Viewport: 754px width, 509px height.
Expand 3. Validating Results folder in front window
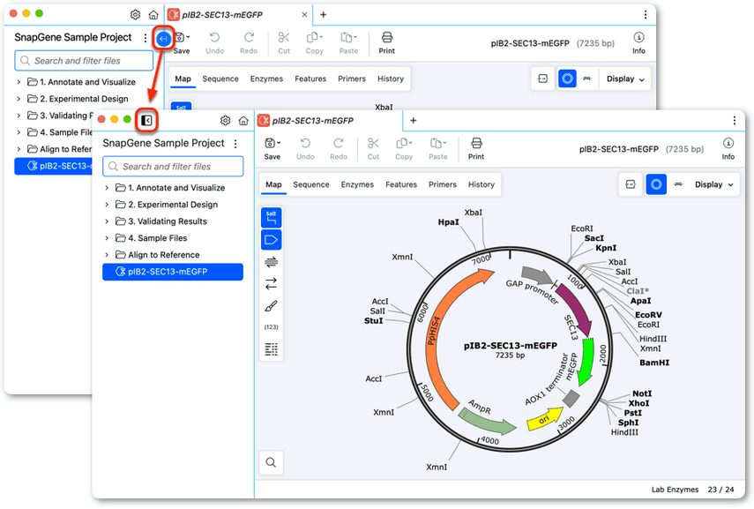pyautogui.click(x=107, y=221)
